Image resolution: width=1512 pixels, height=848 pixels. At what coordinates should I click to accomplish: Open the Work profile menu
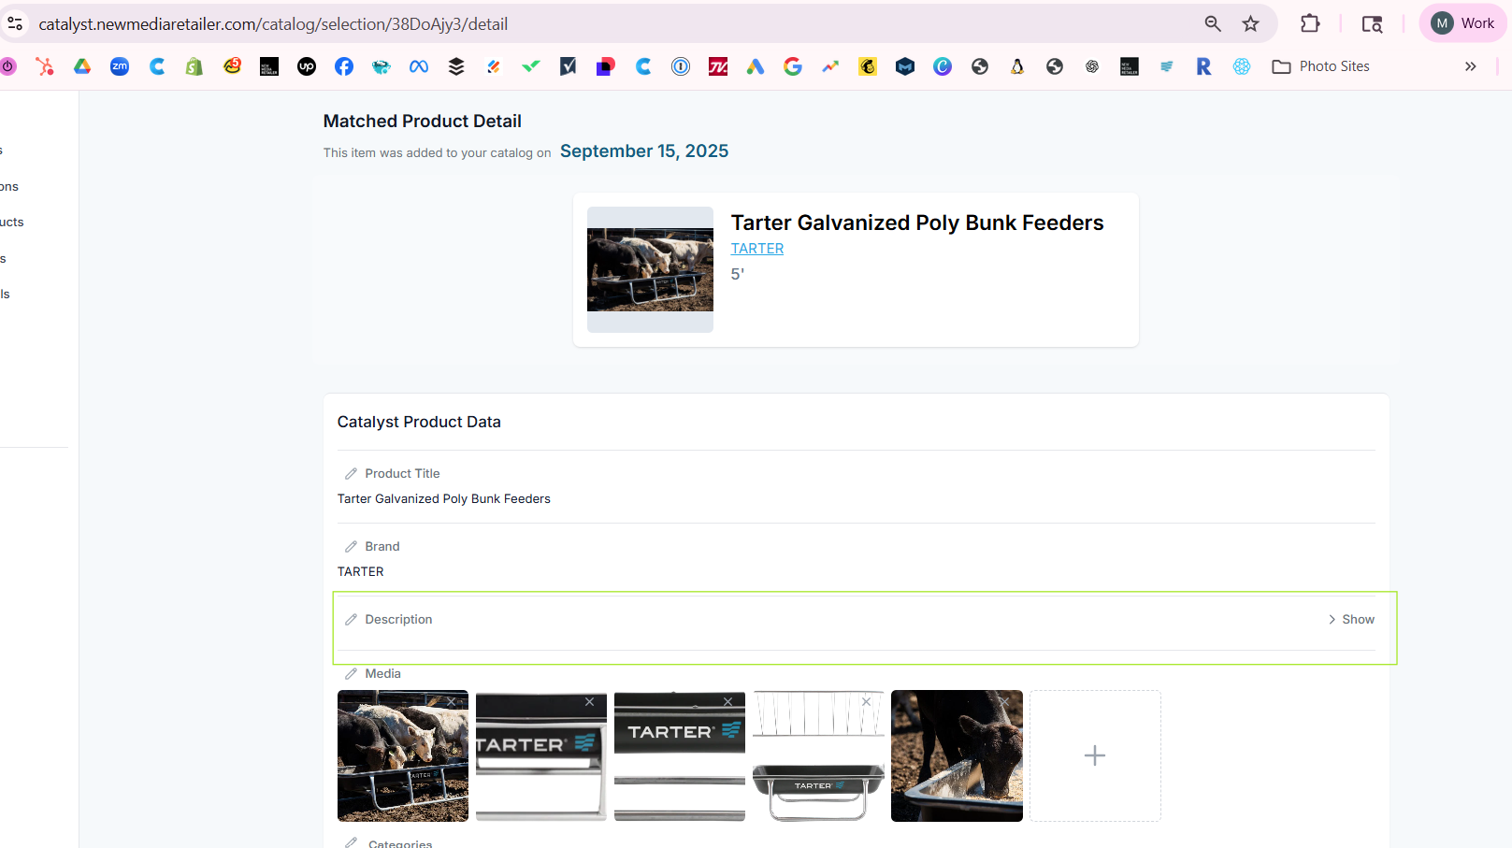tap(1463, 23)
